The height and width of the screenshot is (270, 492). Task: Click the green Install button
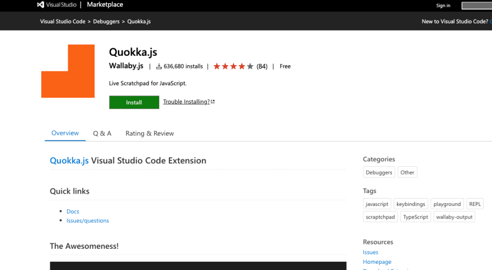point(134,103)
